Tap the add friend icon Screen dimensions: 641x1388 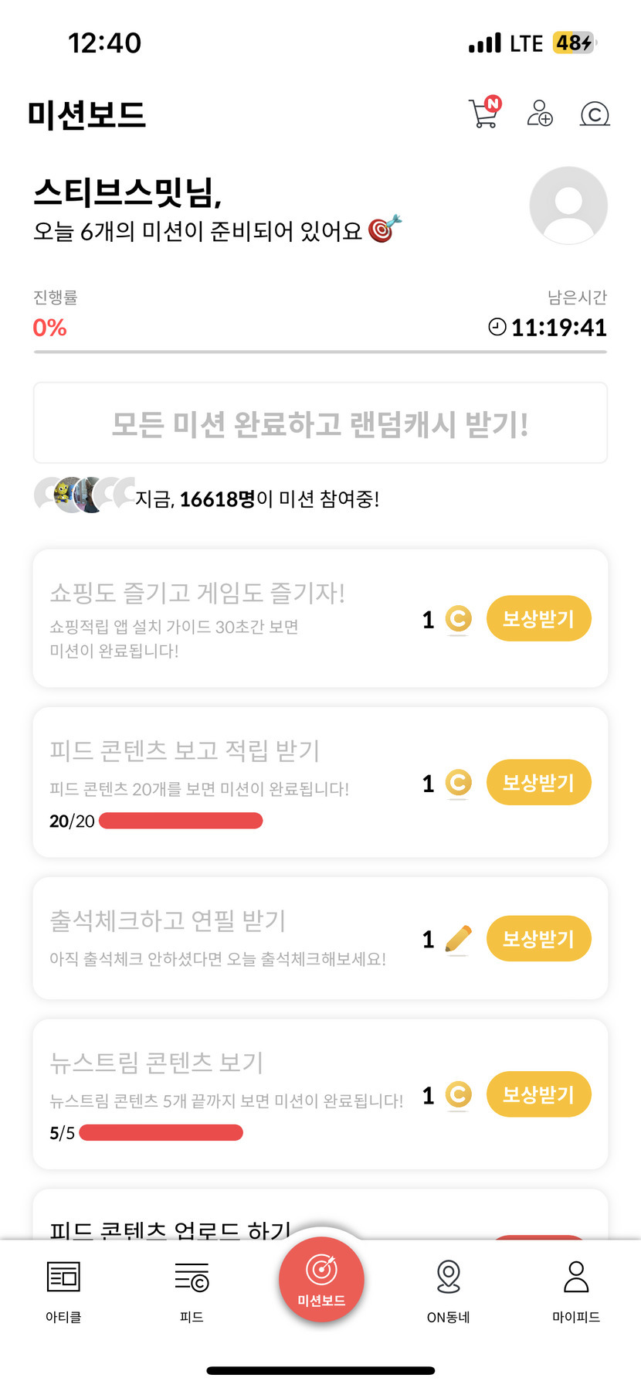[x=539, y=113]
